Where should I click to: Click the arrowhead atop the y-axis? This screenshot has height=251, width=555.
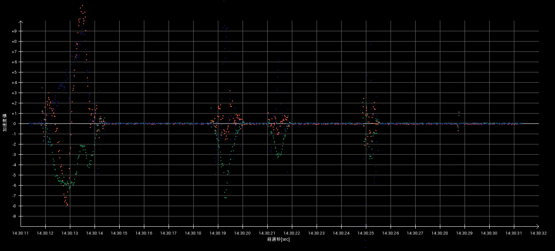click(x=21, y=22)
